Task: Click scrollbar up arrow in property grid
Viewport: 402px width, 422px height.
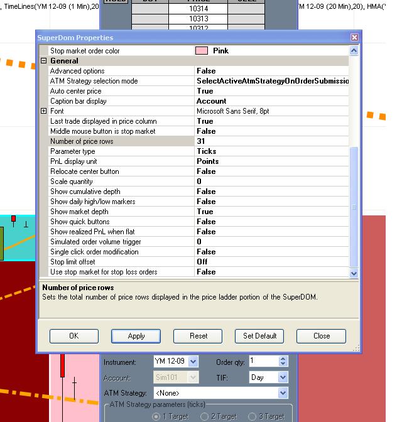Action: pyautogui.click(x=354, y=50)
